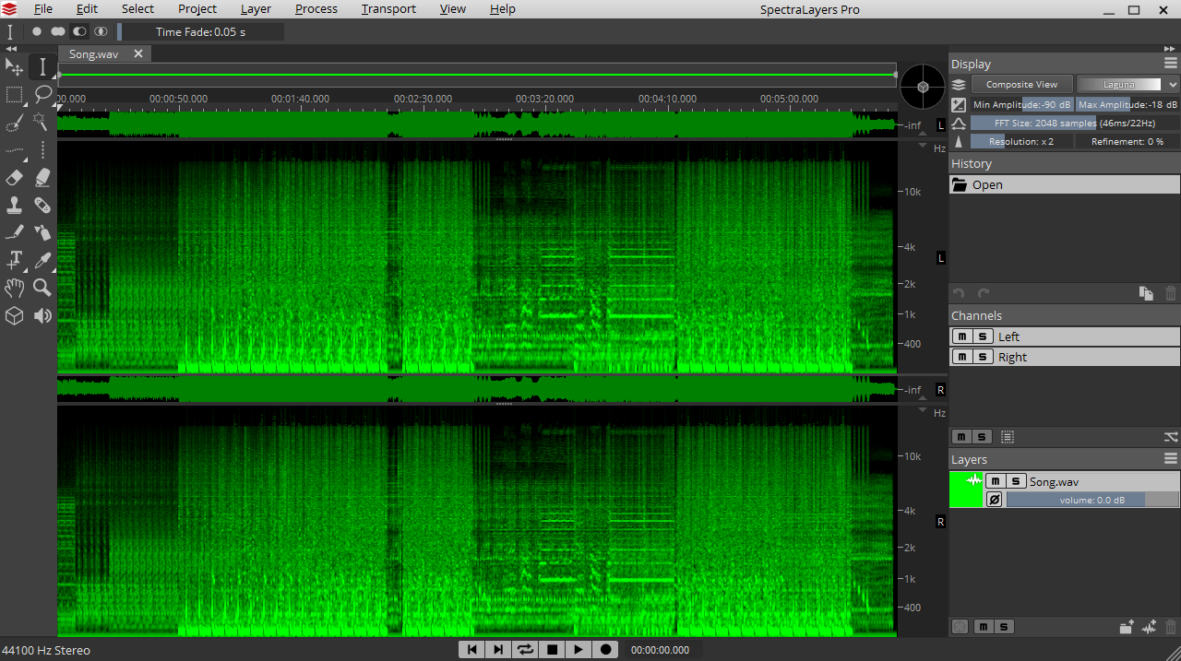This screenshot has height=661, width=1181.
Task: Select the Zoom magnifier tool
Action: [42, 288]
